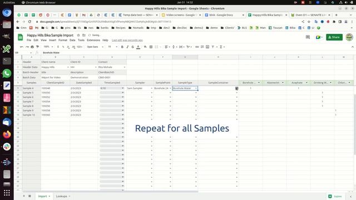Screen dimensions: 356x200
Task: Expand the Sam Sampler cell dropdown
Action: click(152, 88)
